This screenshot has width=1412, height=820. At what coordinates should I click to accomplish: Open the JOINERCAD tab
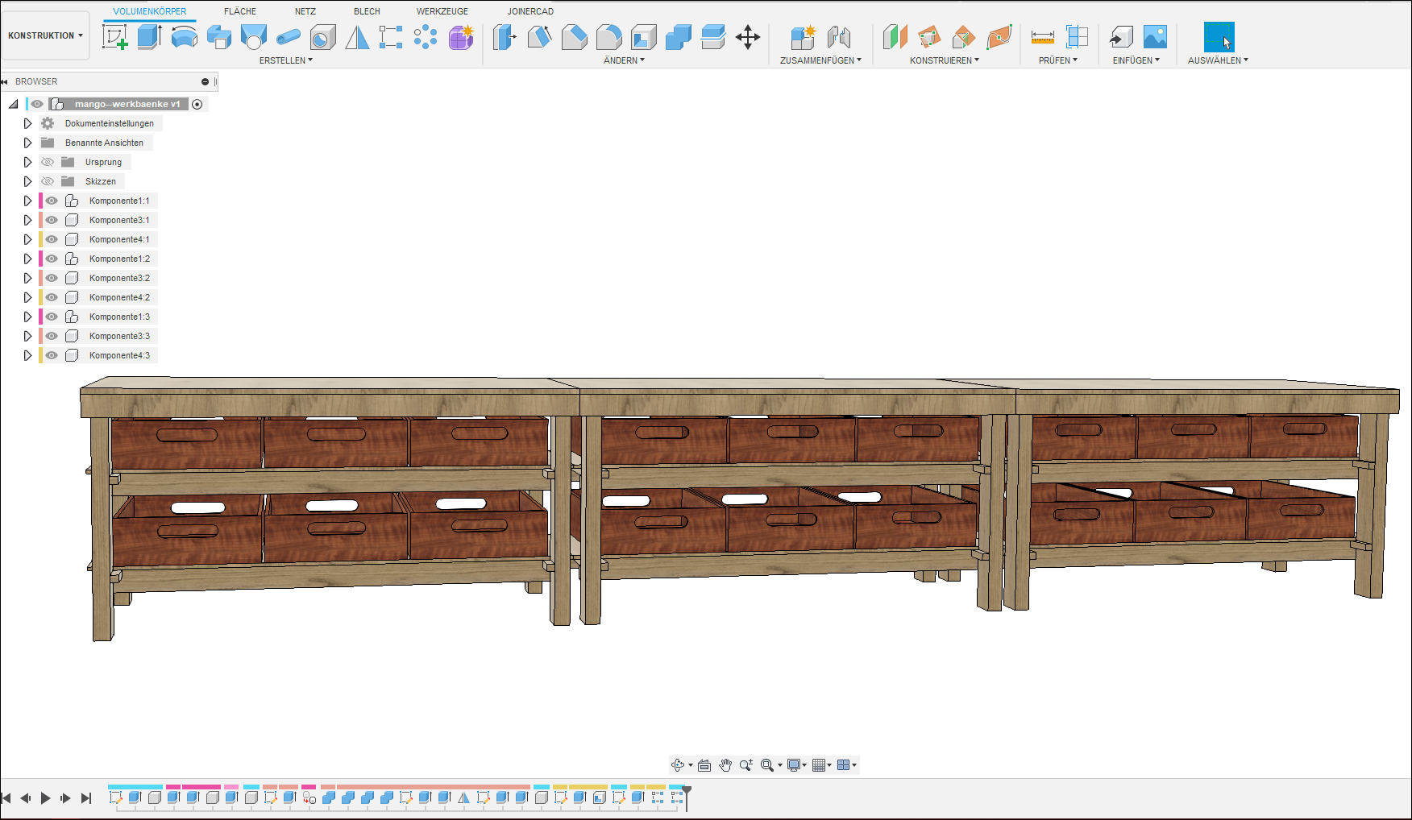pos(530,11)
